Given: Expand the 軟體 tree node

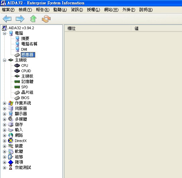Looking at the screenshot, I should coord(4,151).
